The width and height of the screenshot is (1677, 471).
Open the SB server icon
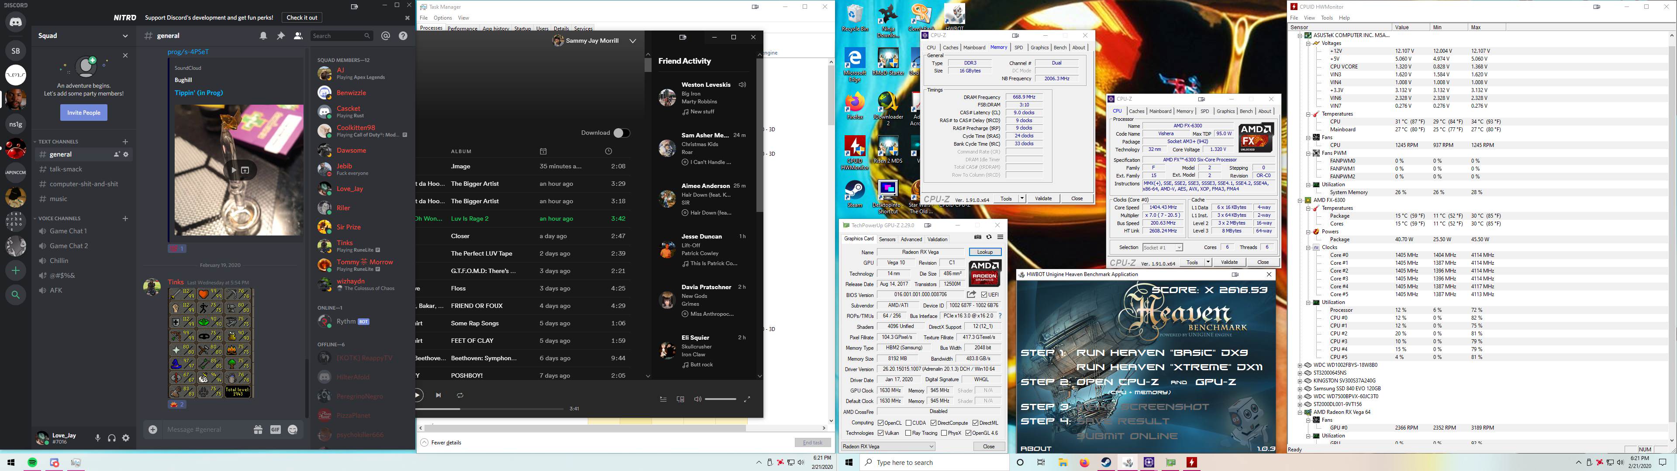point(16,51)
